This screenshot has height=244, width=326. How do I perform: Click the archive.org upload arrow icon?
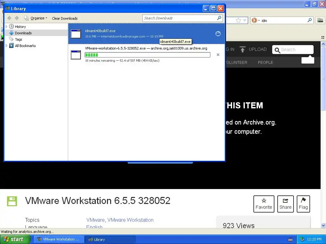coord(242,49)
